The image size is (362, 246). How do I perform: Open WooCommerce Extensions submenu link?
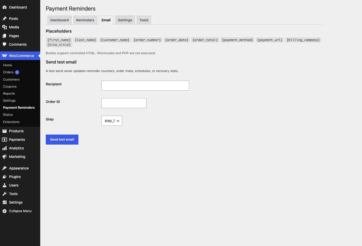[x=11, y=122]
